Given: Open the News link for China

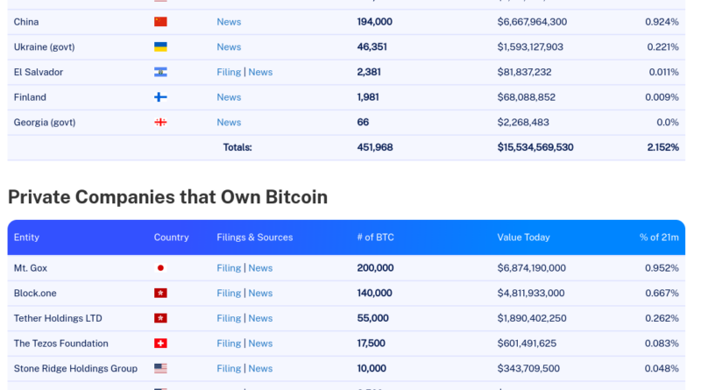Looking at the screenshot, I should click(229, 22).
